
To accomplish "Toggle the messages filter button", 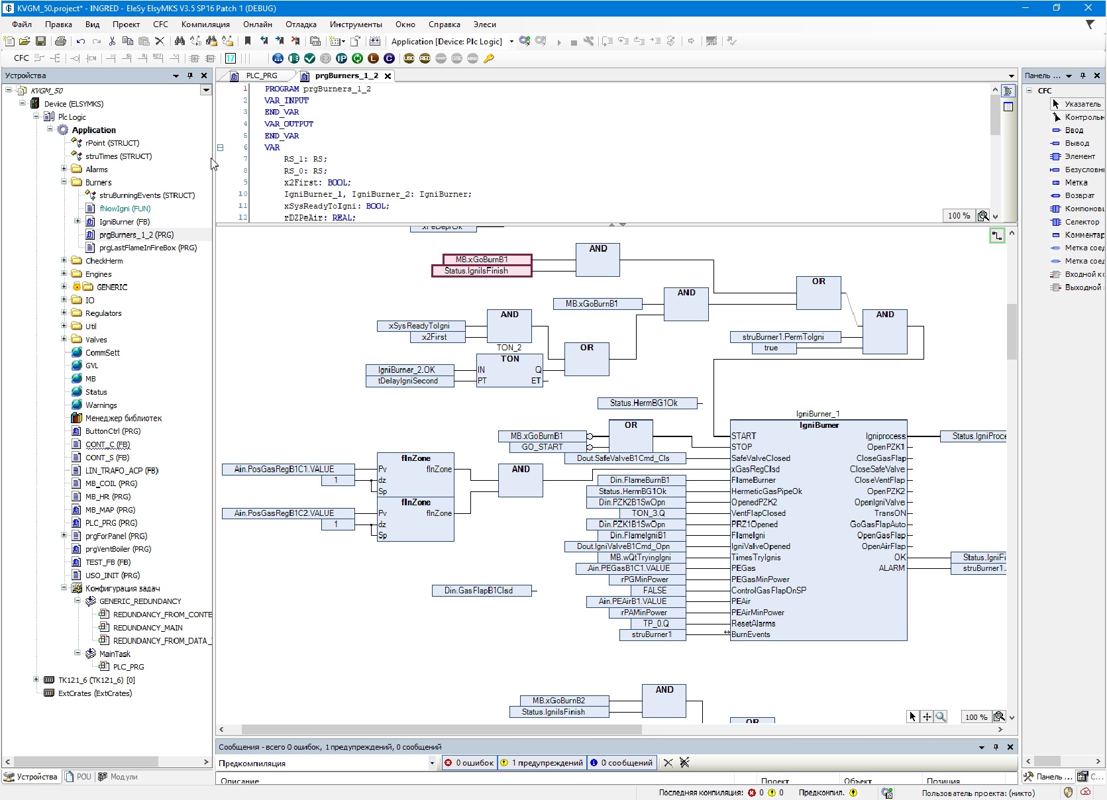I will pos(622,763).
